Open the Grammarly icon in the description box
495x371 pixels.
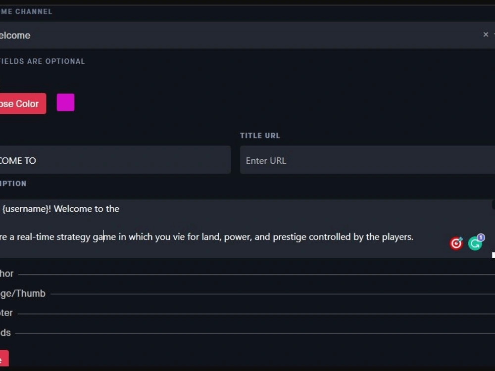click(x=474, y=243)
